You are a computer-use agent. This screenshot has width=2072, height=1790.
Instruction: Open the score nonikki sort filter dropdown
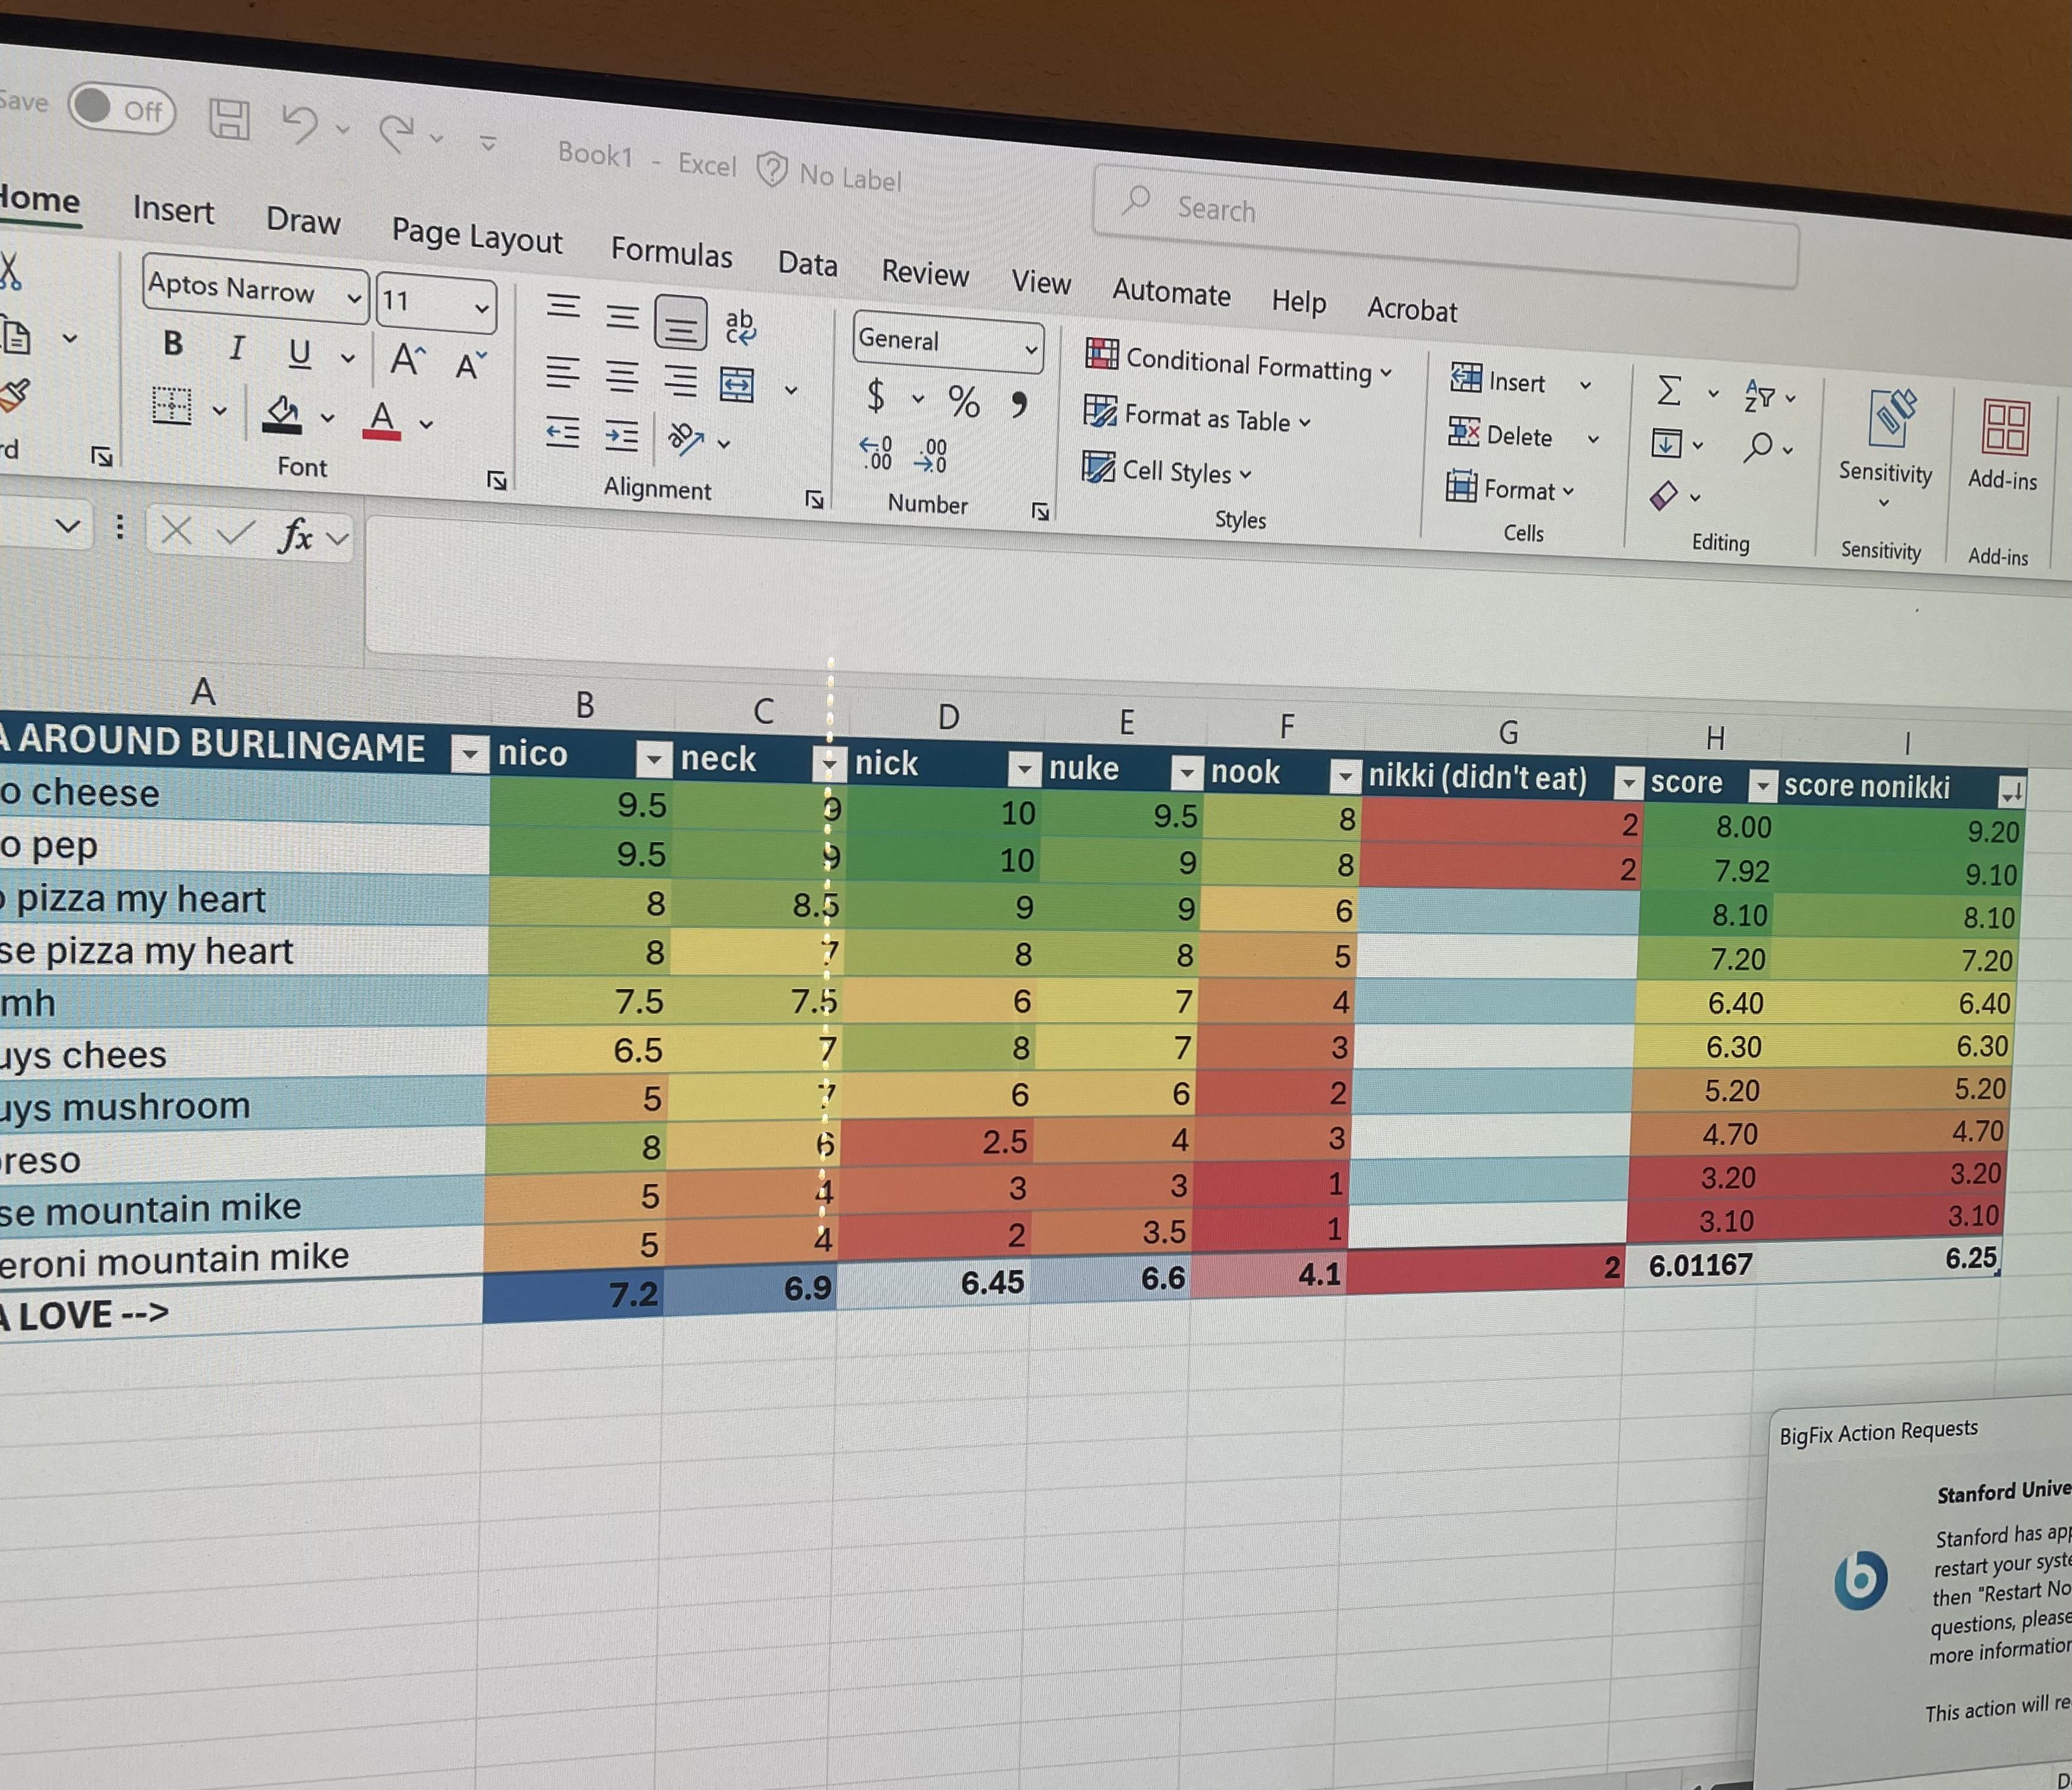click(2011, 793)
